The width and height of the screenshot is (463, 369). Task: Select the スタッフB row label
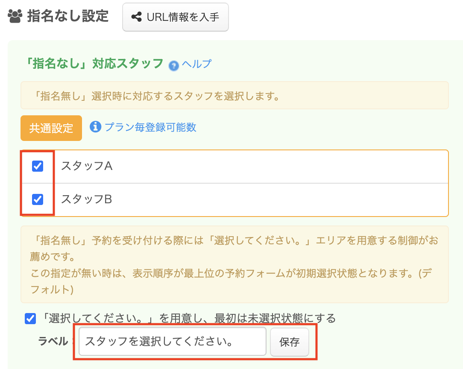tap(87, 199)
